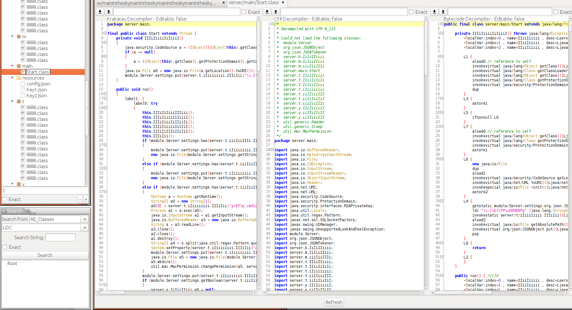Close the w/maninthesky... tab
The height and width of the screenshot is (310, 572).
[x=224, y=3]
